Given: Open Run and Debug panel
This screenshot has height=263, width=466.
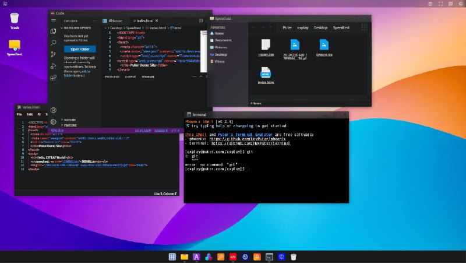Looking at the screenshot, I should coord(54,66).
